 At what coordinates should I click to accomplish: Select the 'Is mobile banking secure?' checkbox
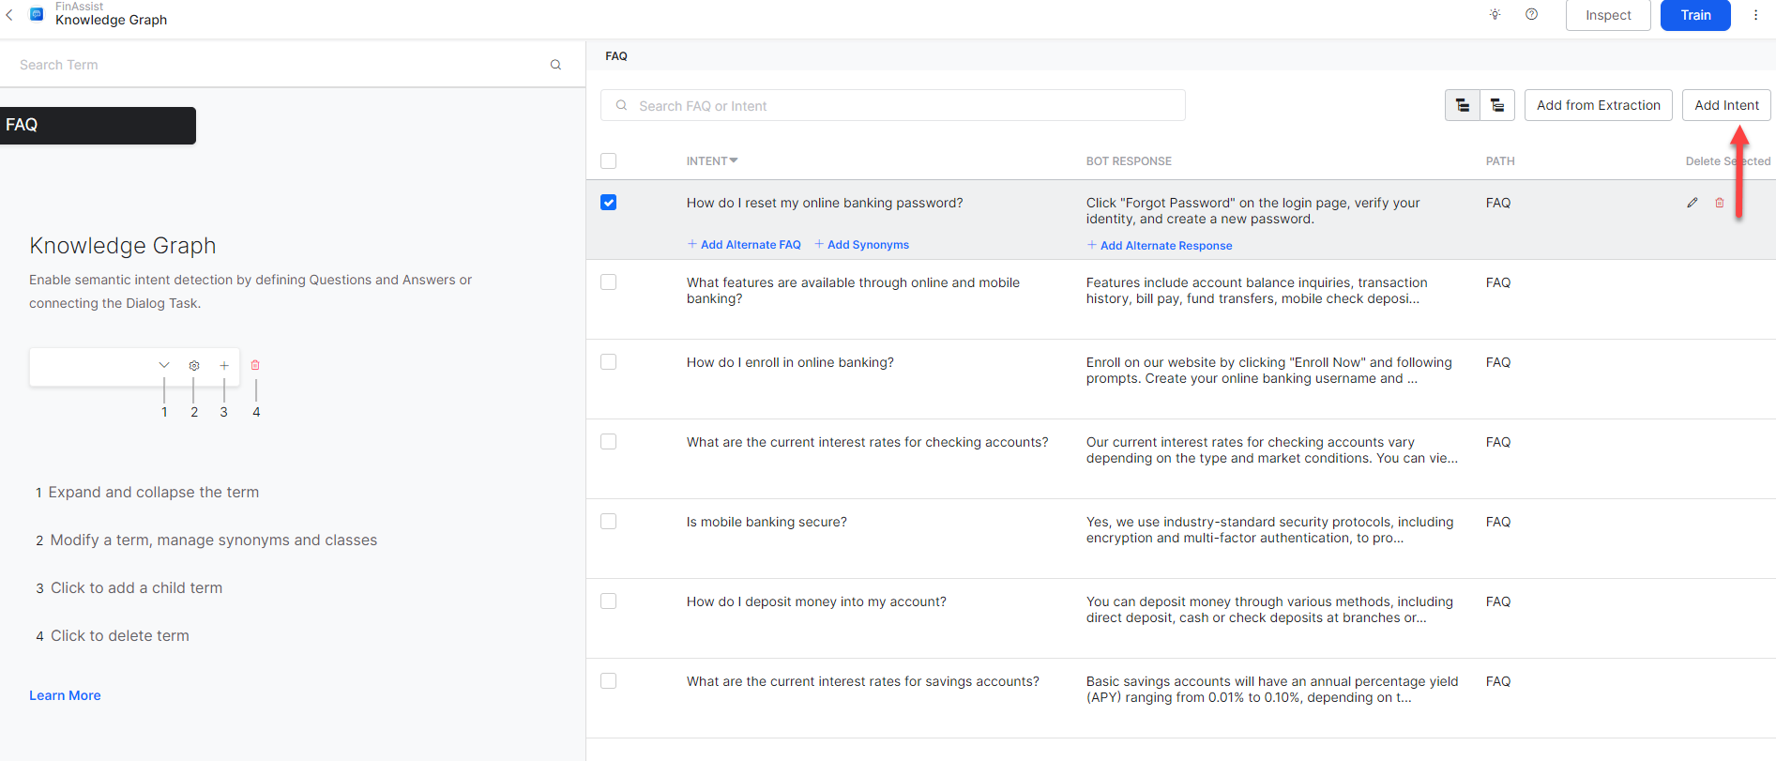coord(609,522)
